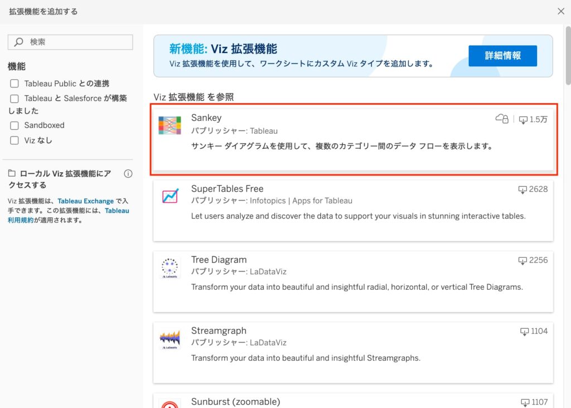Click the cloud lock icon on Sankey
The image size is (571, 408).
502,119
